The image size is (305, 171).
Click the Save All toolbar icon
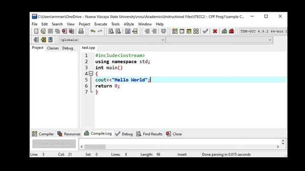pyautogui.click(x=57, y=31)
